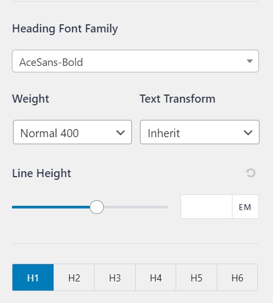Image resolution: width=273 pixels, height=303 pixels.
Task: Switch to the H3 heading tab
Action: pos(115,278)
